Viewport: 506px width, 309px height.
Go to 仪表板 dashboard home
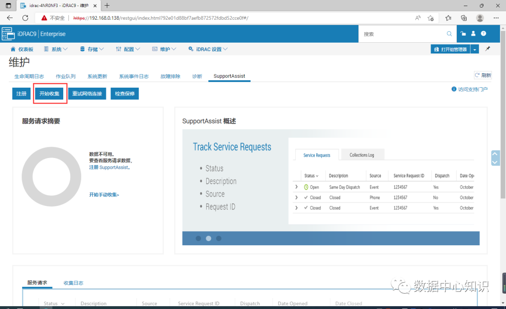coord(22,49)
